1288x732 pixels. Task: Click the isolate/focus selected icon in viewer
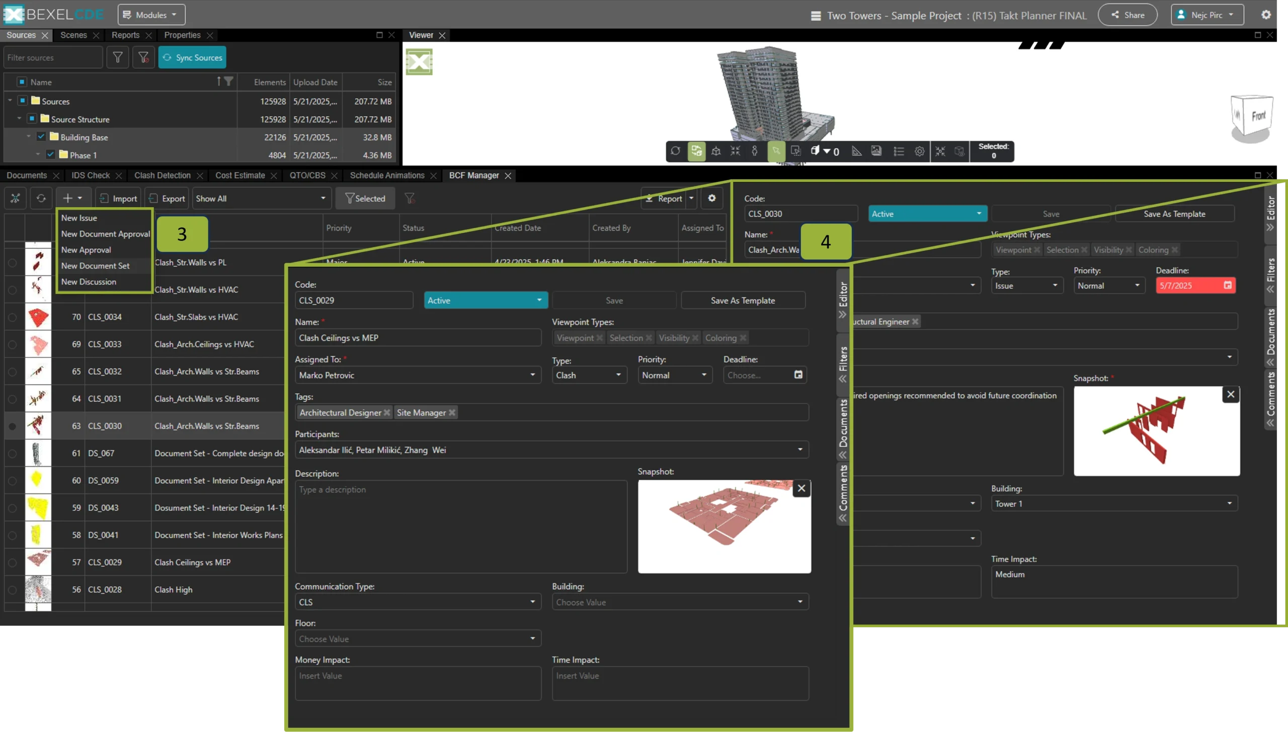click(940, 151)
